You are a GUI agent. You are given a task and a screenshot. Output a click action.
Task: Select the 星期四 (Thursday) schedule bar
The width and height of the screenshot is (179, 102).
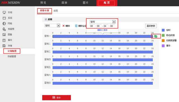[103, 60]
